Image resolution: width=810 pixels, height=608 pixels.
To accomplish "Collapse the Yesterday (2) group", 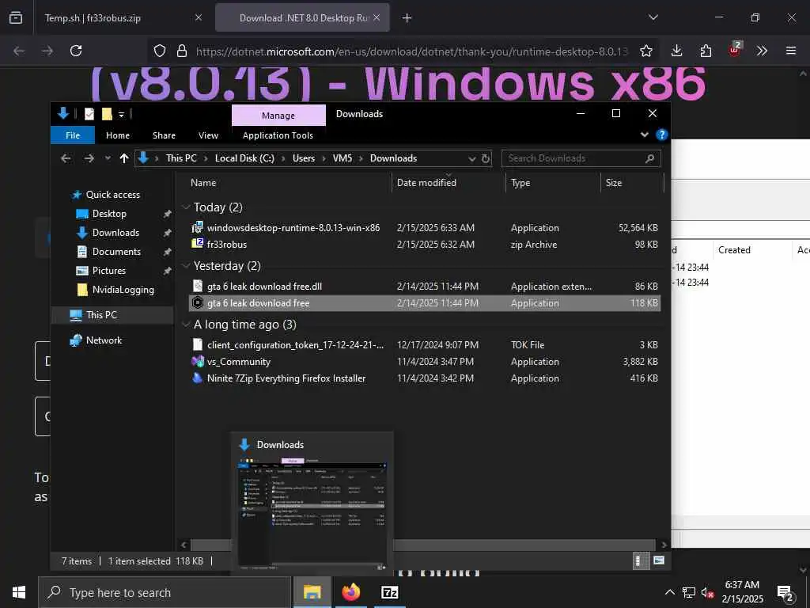I will coord(186,266).
